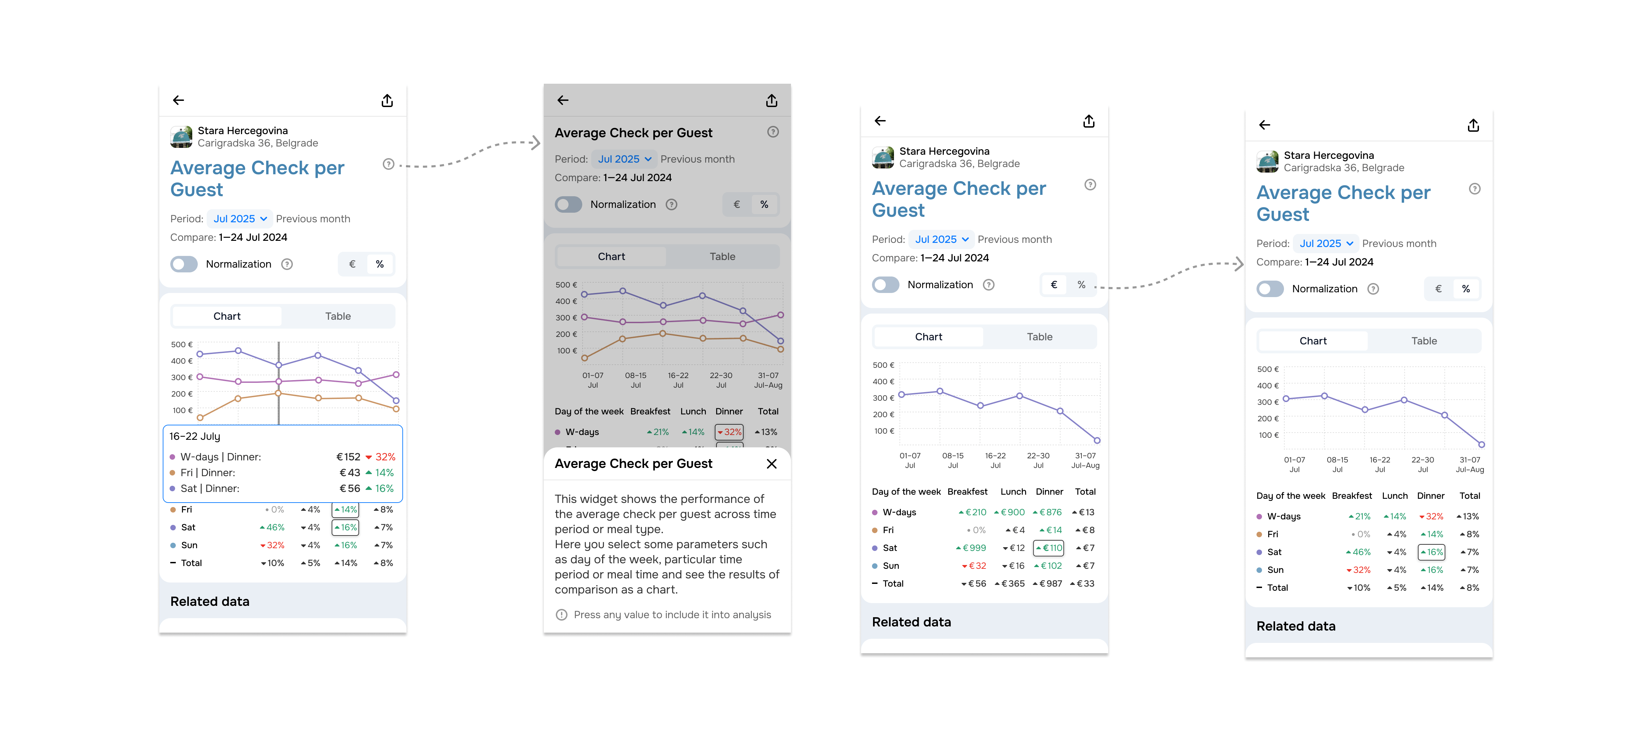Tap the info icon beside 'Press any value' hint
Image resolution: width=1652 pixels, height=741 pixels.
(562, 615)
